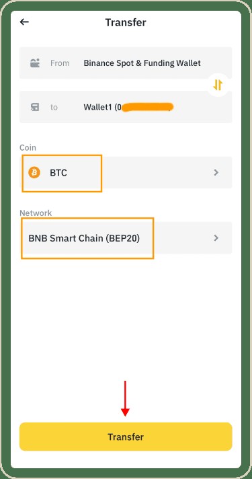
Task: Click the Network section label
Action: tap(36, 213)
